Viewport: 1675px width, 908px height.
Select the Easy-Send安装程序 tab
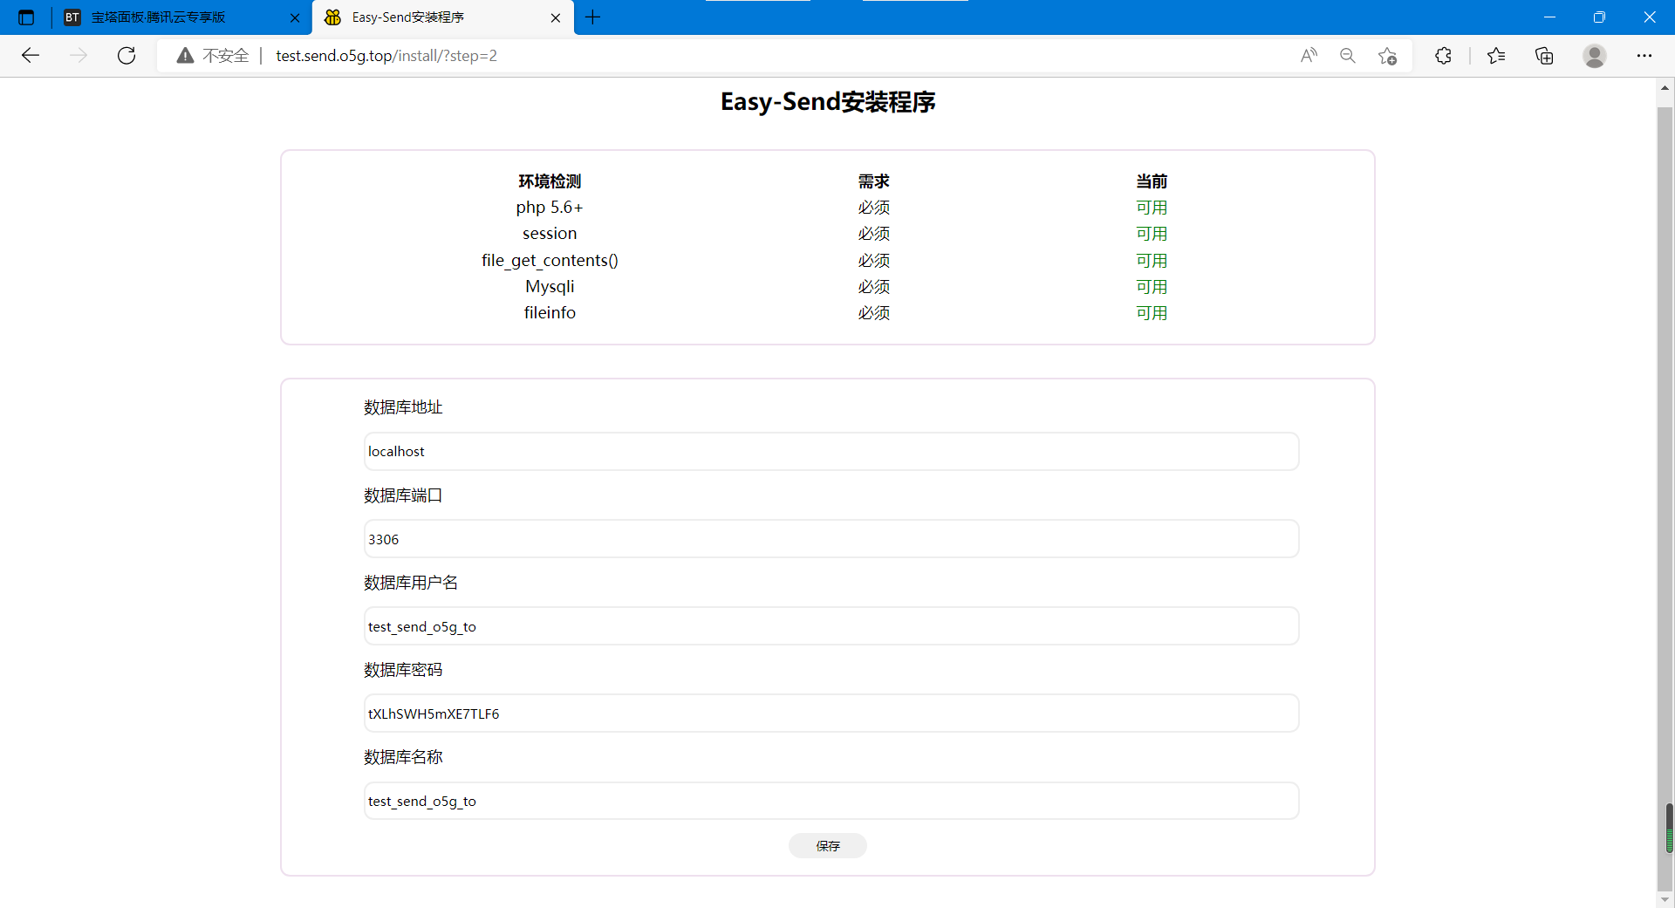[436, 17]
